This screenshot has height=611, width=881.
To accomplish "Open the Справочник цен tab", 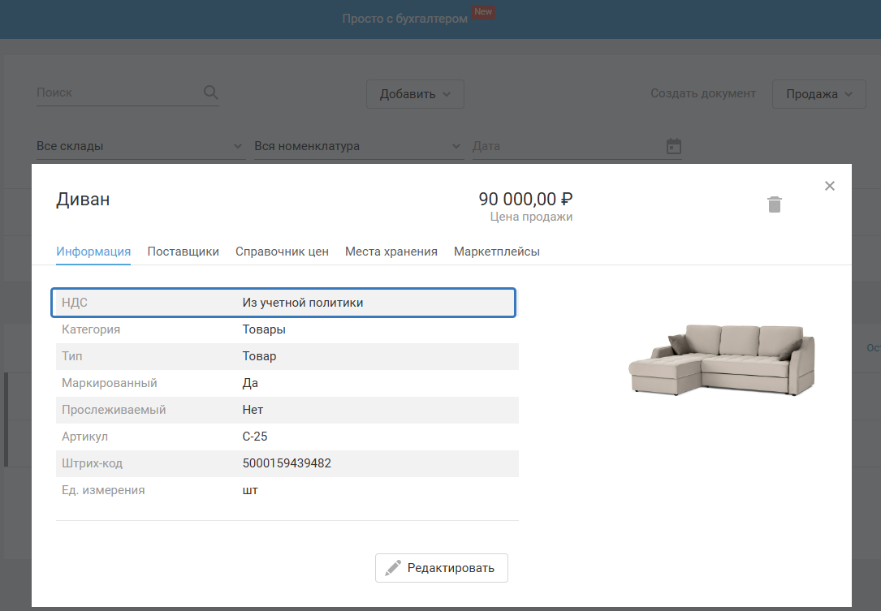I will tap(282, 252).
